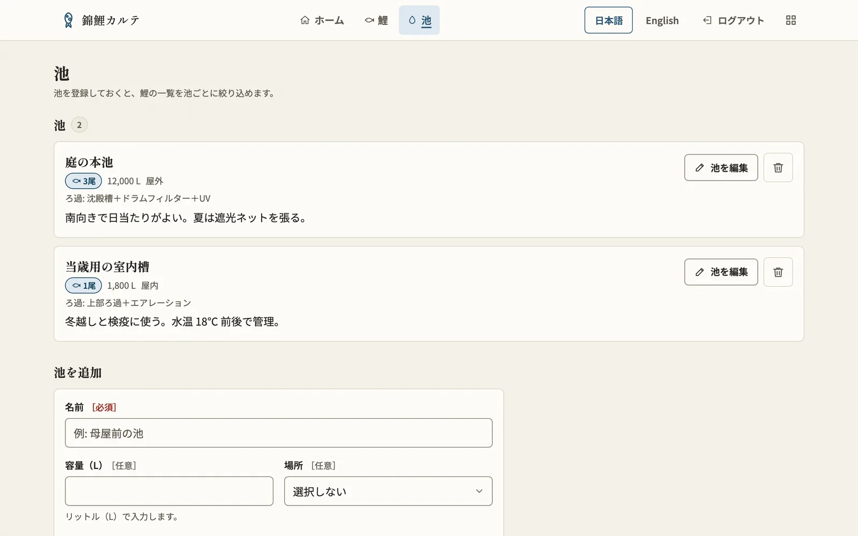Viewport: 858px width, 536px height.
Task: Click the 1尾 koi count badge
Action: pyautogui.click(x=84, y=286)
